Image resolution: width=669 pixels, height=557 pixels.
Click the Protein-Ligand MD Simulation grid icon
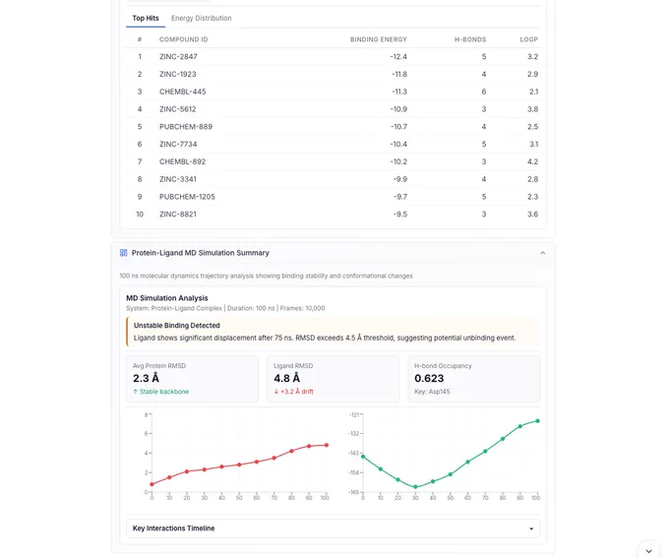pos(123,253)
